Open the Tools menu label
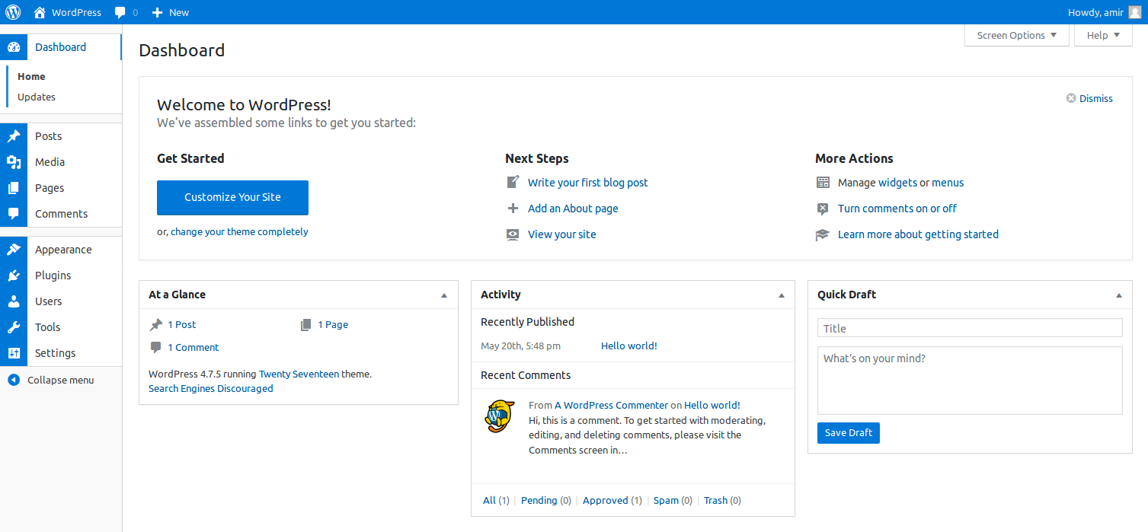The image size is (1148, 532). pyautogui.click(x=47, y=327)
